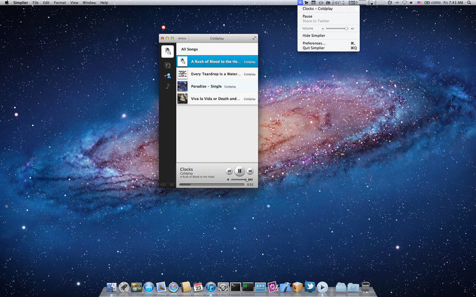Image resolution: width=476 pixels, height=297 pixels.
Task: Click the system sound icon in menu bar
Action: coord(411,2)
